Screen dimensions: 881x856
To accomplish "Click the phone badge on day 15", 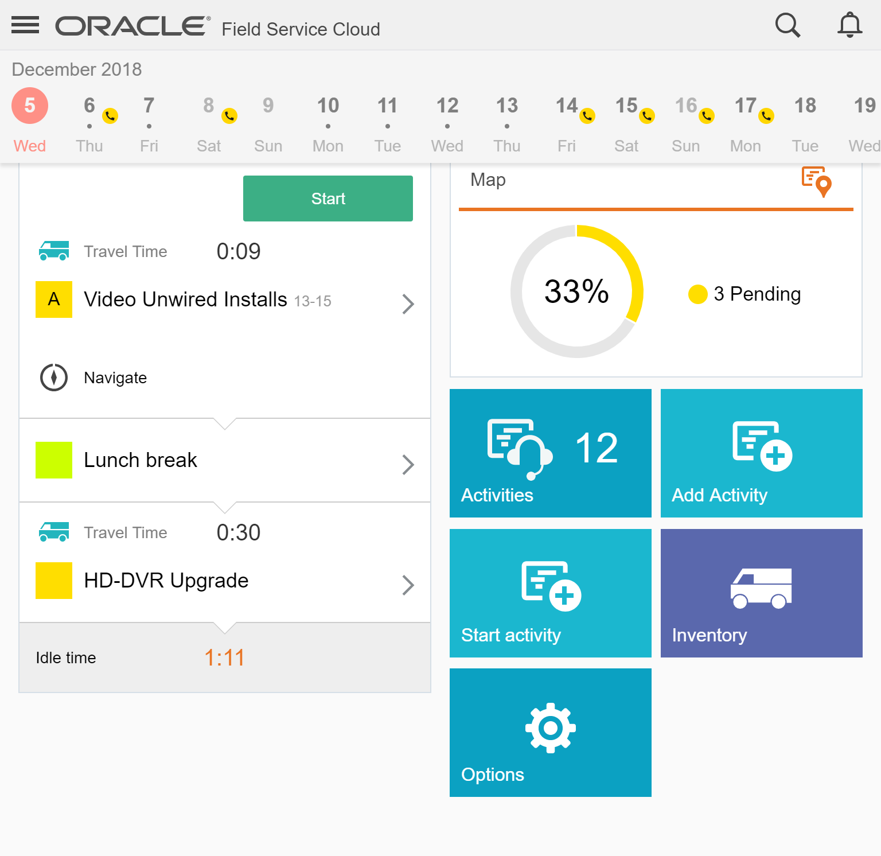I will [x=647, y=116].
